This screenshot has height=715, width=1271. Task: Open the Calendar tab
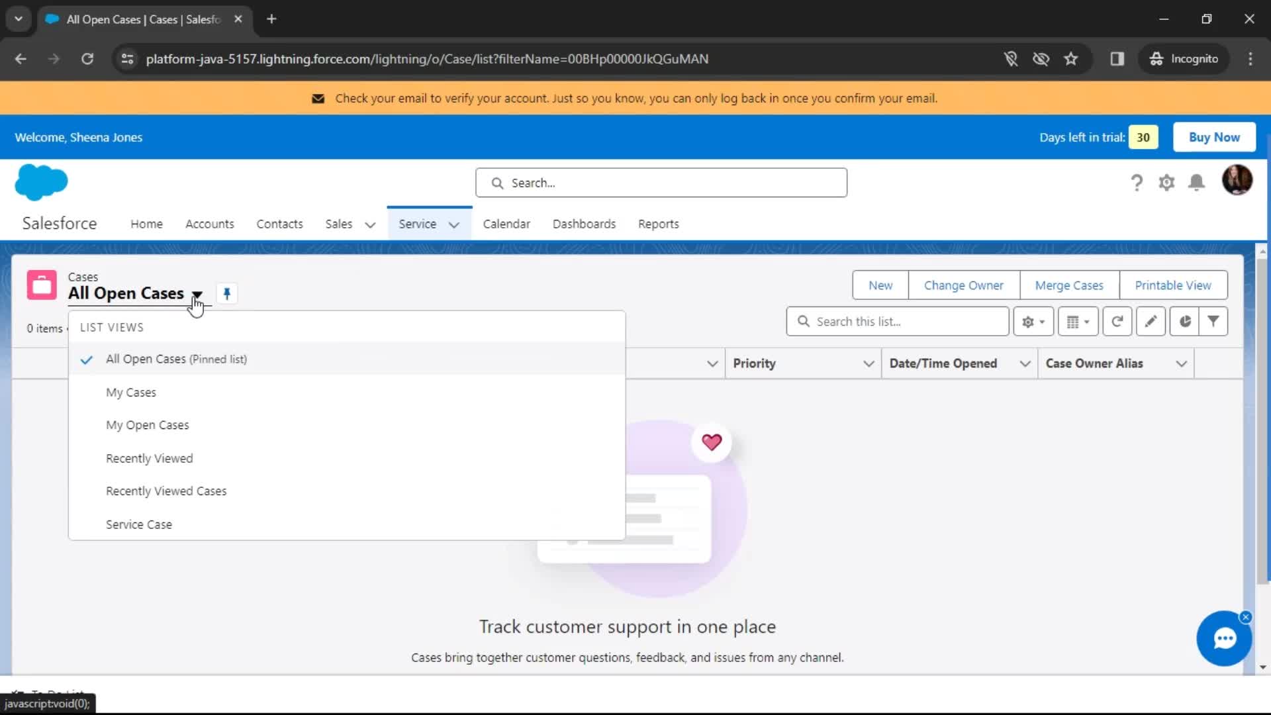506,224
